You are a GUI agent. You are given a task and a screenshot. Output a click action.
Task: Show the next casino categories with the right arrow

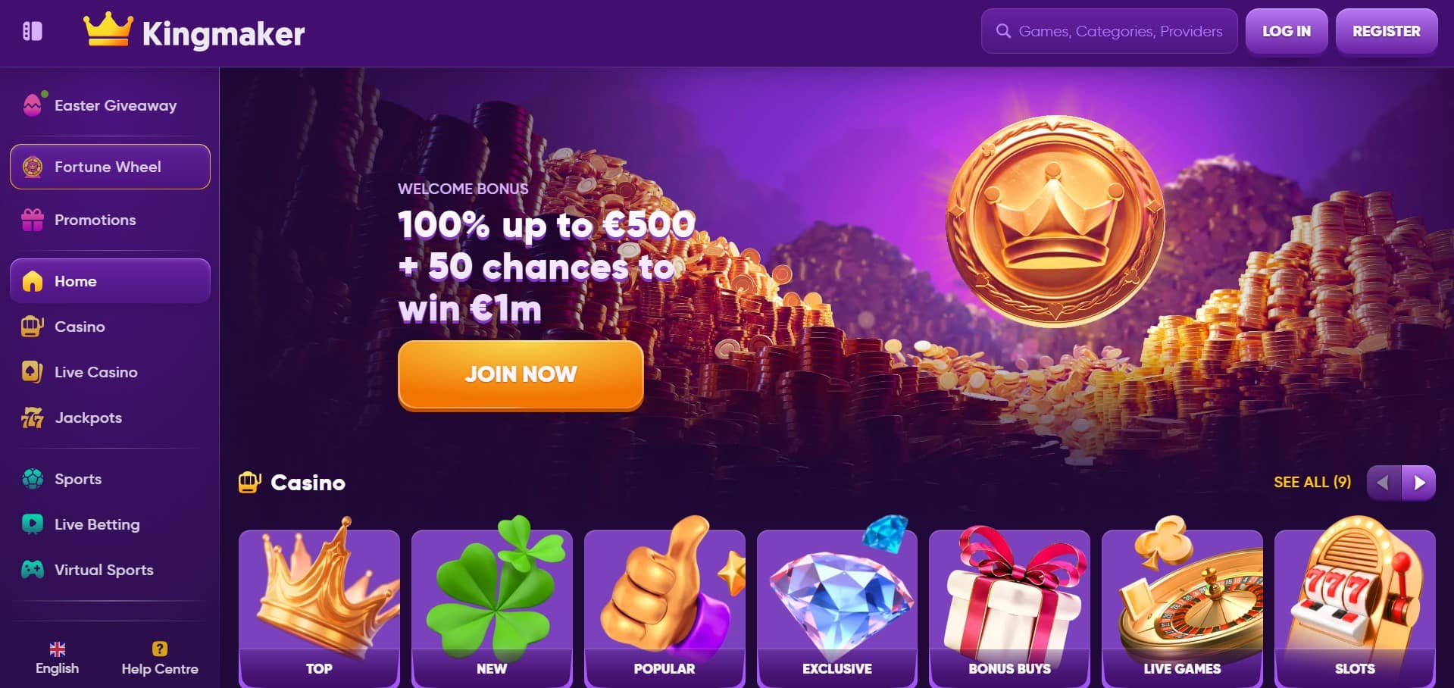[1419, 483]
